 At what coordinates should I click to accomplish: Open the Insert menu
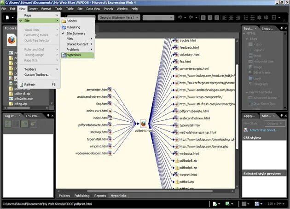click(33, 9)
